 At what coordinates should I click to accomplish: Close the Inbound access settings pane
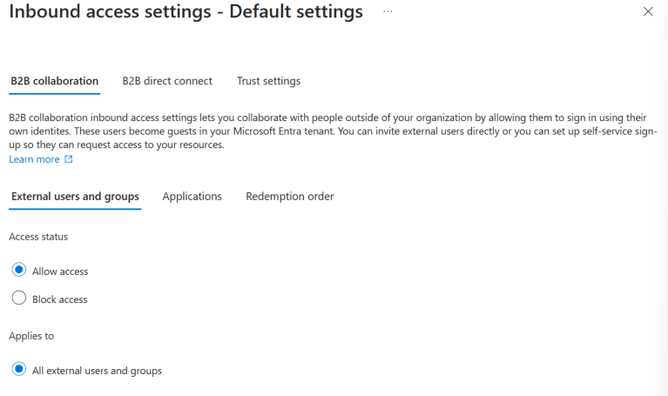pyautogui.click(x=647, y=11)
